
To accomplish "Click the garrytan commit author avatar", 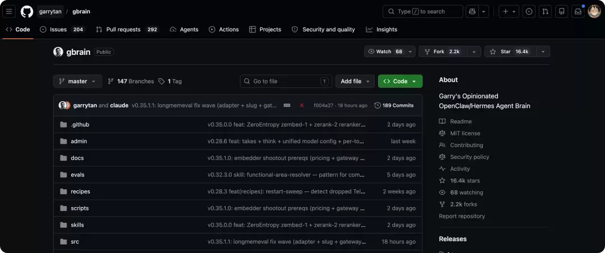I will pos(62,105).
